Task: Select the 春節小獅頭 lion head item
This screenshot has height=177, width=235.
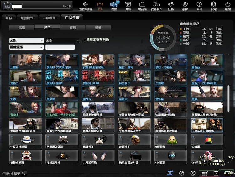Action: (x=25, y=157)
